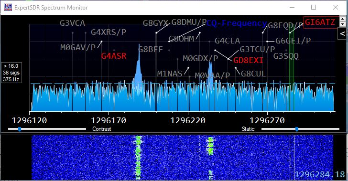Select the G4XRS/P callsign label
348x181 pixels.
(x=109, y=32)
